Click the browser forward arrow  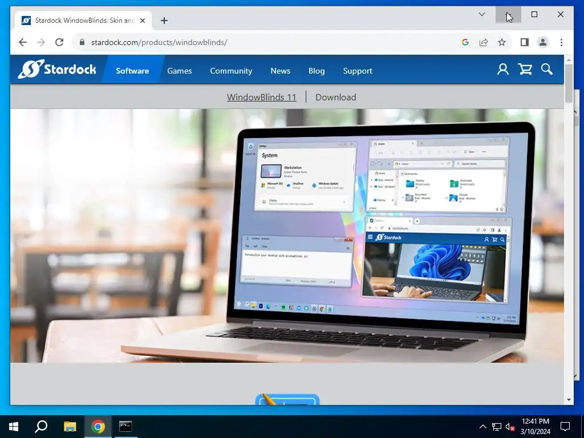(x=41, y=42)
